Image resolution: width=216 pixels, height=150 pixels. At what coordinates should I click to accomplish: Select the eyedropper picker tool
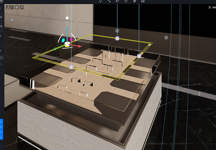coord(22,7)
